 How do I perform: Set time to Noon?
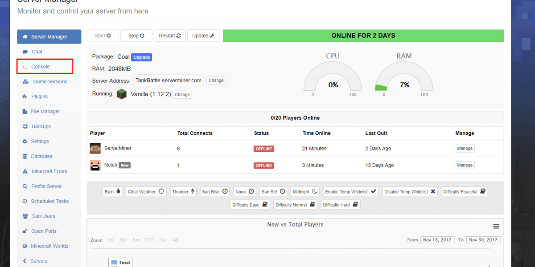coord(245,192)
